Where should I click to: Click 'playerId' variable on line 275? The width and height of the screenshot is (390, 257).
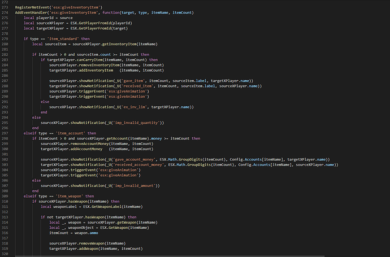45,18
